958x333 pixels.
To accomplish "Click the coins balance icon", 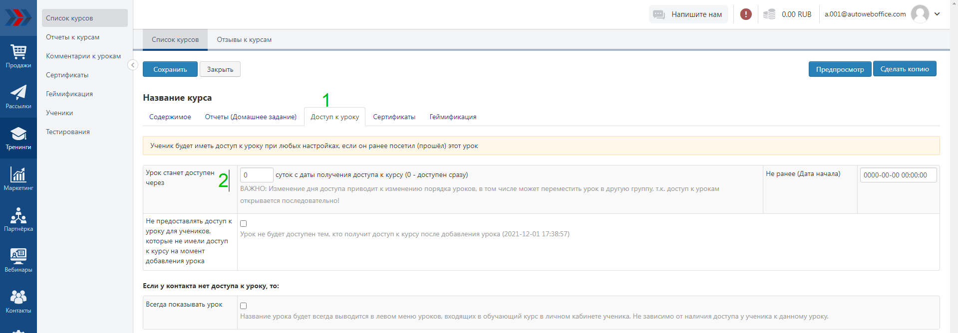I will 769,14.
